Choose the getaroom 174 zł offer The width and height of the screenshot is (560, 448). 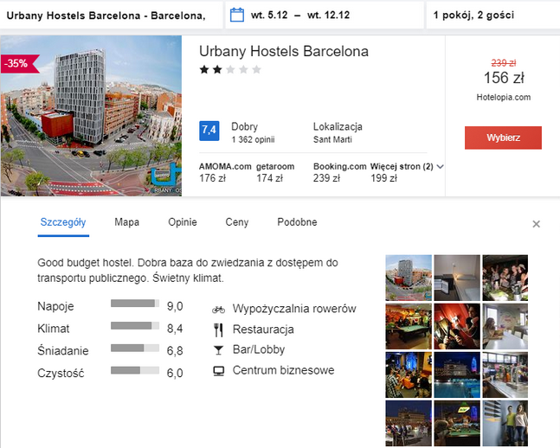[x=275, y=172]
